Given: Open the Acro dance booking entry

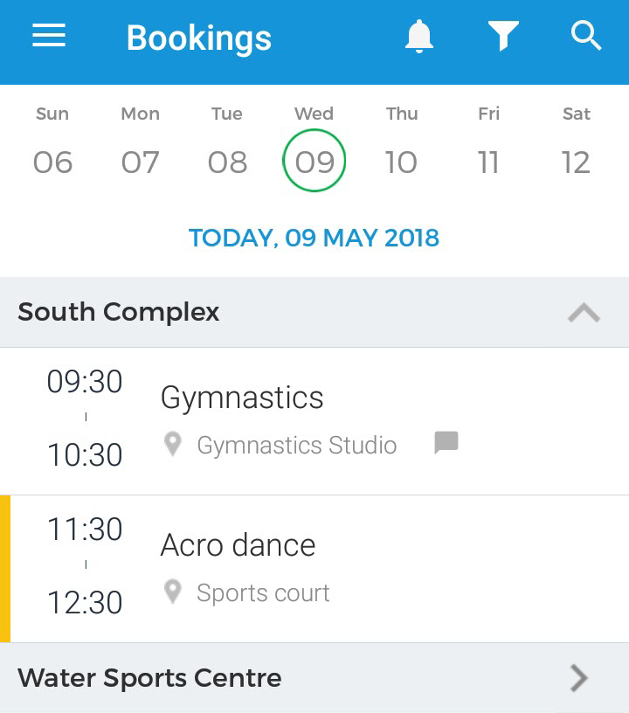Looking at the screenshot, I should pyautogui.click(x=314, y=569).
